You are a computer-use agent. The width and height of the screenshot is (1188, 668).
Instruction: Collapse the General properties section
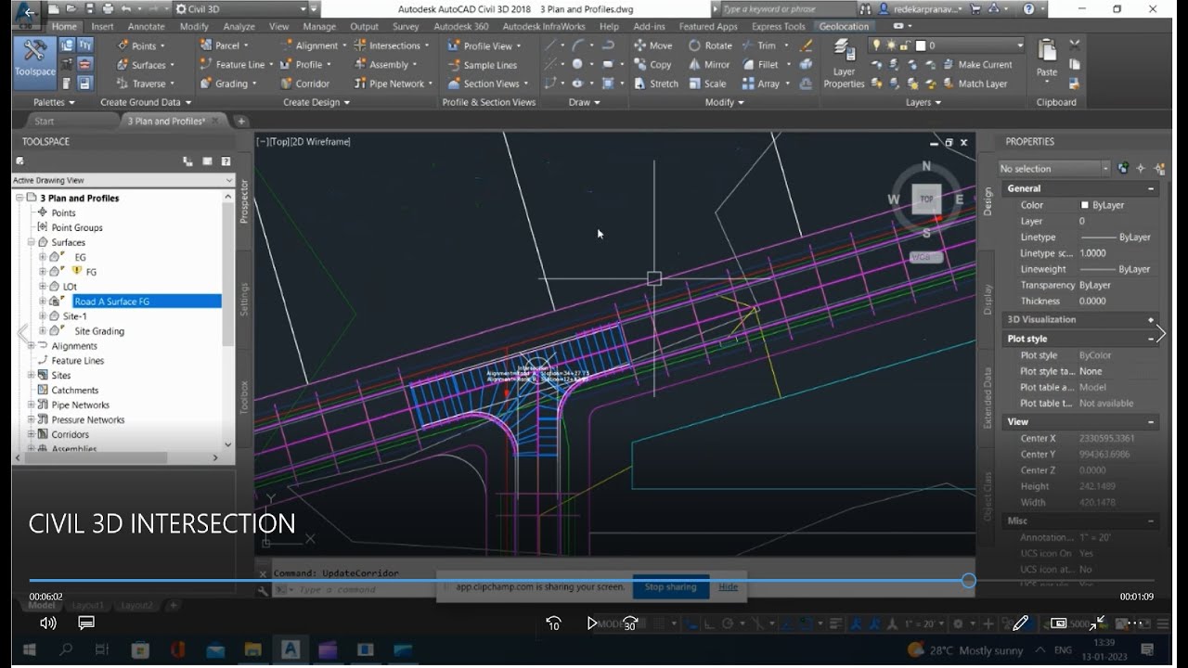[x=1151, y=188]
